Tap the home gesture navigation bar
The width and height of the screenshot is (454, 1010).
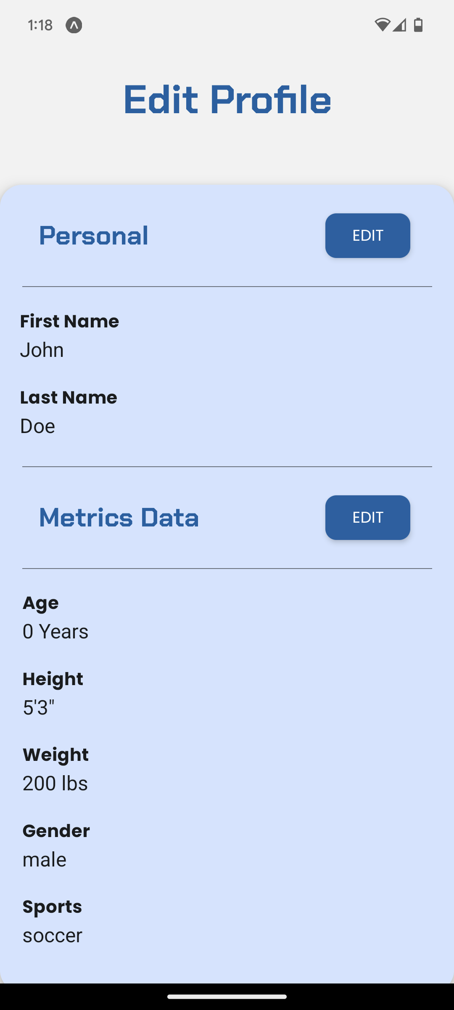(227, 997)
